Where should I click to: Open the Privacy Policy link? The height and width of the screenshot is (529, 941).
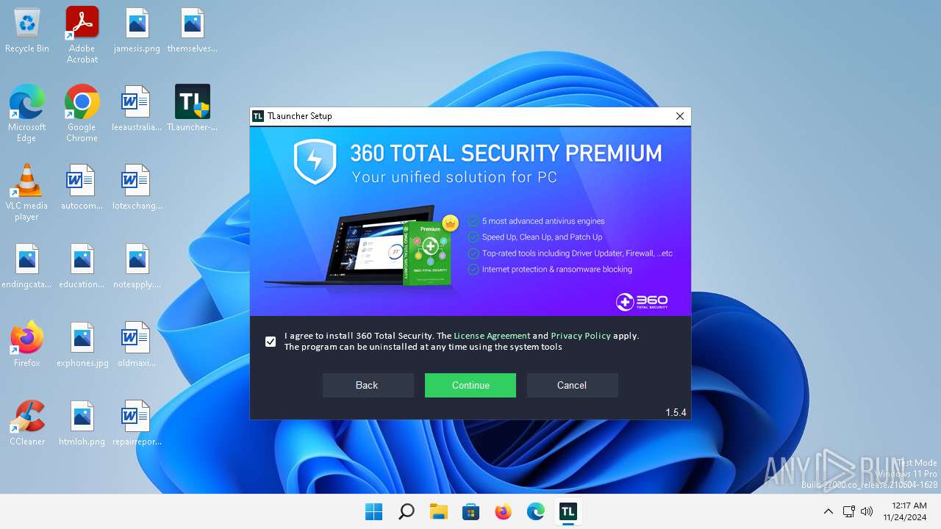click(581, 336)
